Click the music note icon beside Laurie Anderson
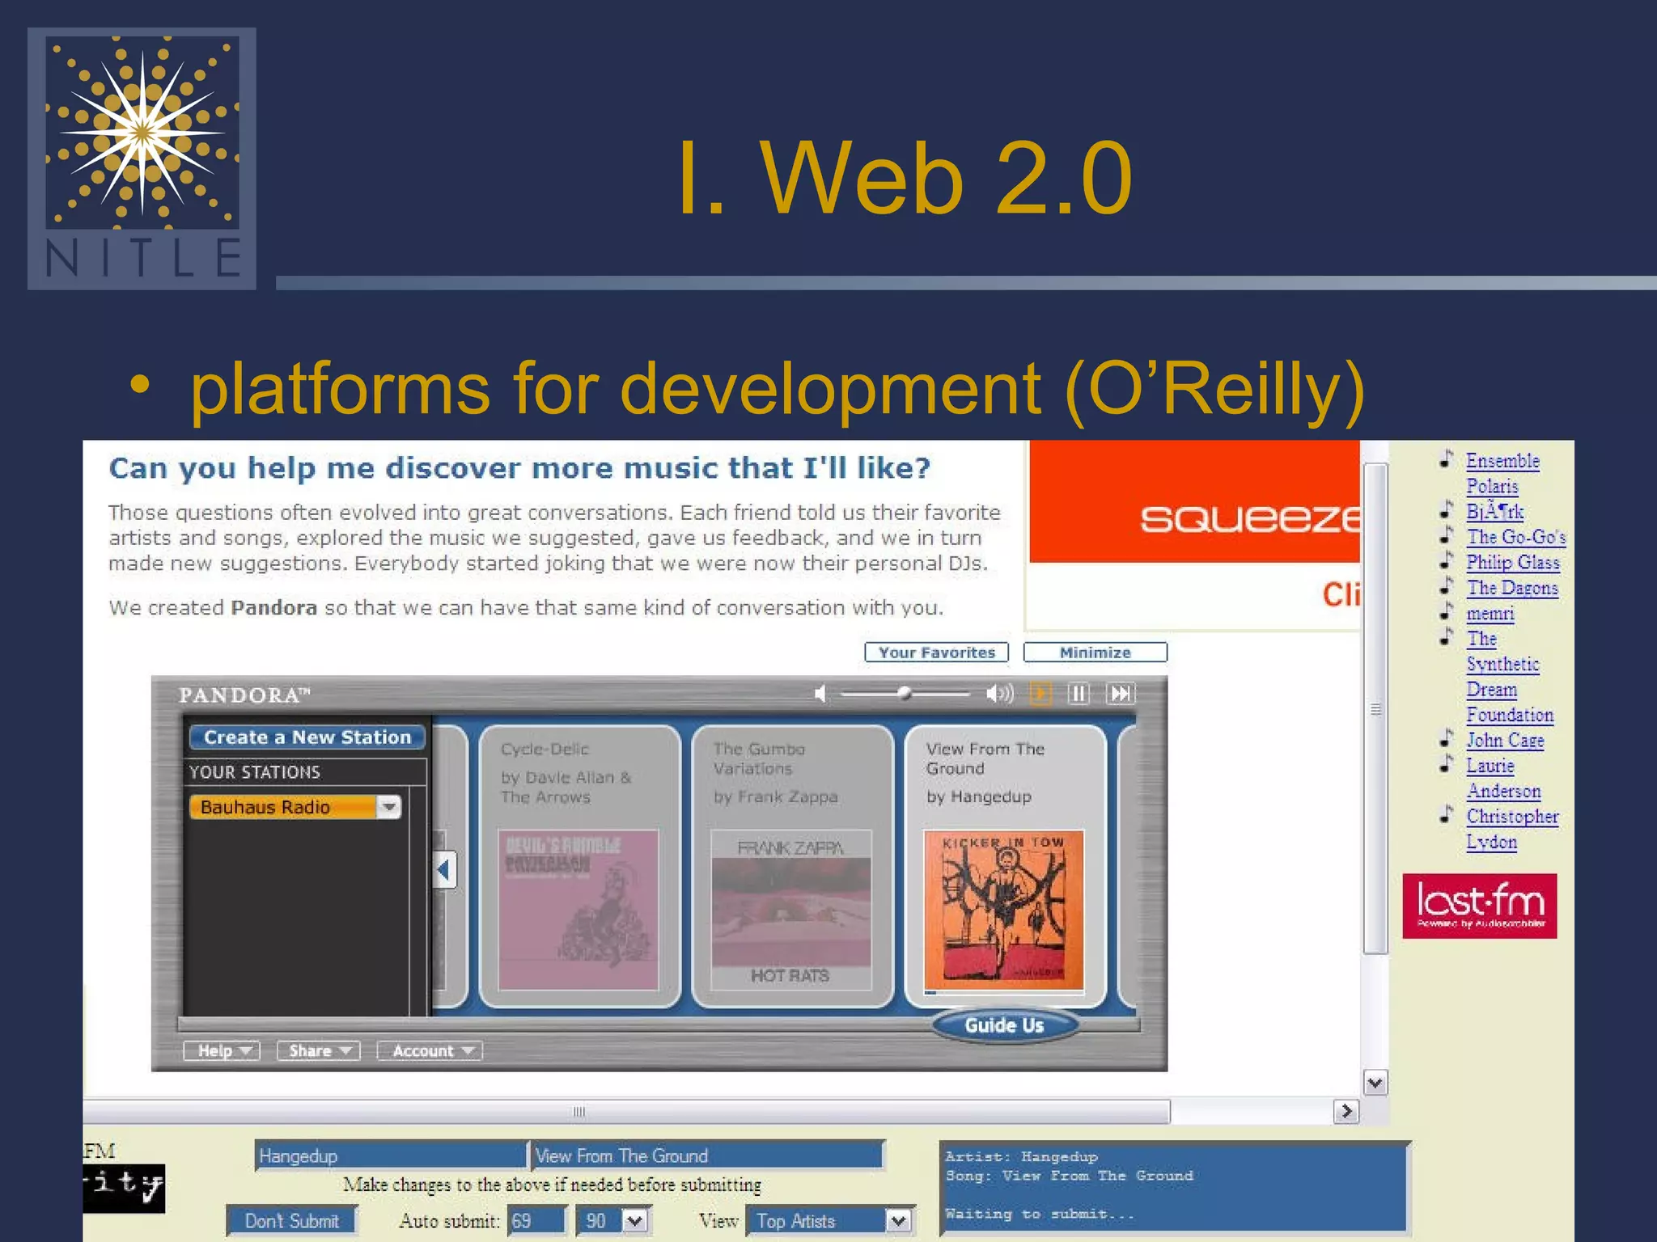This screenshot has height=1242, width=1657. pyautogui.click(x=1447, y=764)
